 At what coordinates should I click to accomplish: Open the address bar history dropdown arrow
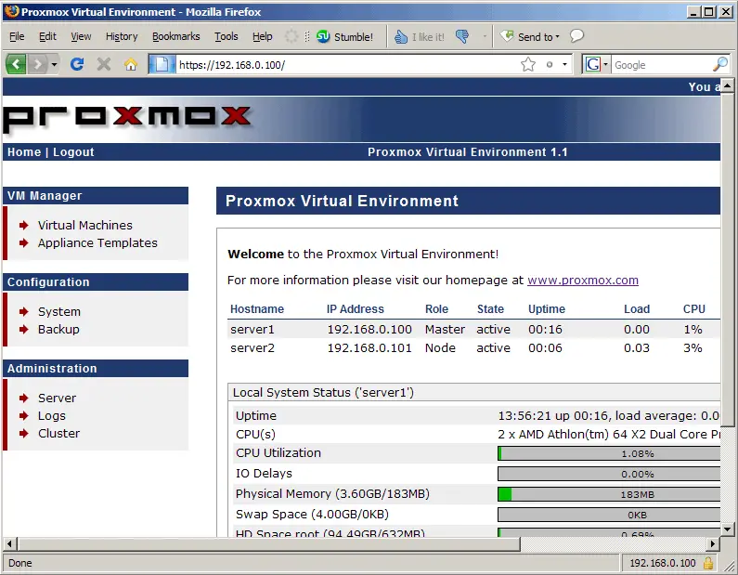(564, 64)
